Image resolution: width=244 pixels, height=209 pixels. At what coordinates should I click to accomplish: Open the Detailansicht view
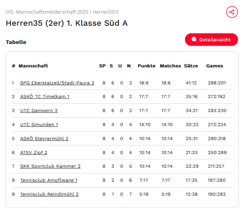(x=211, y=39)
